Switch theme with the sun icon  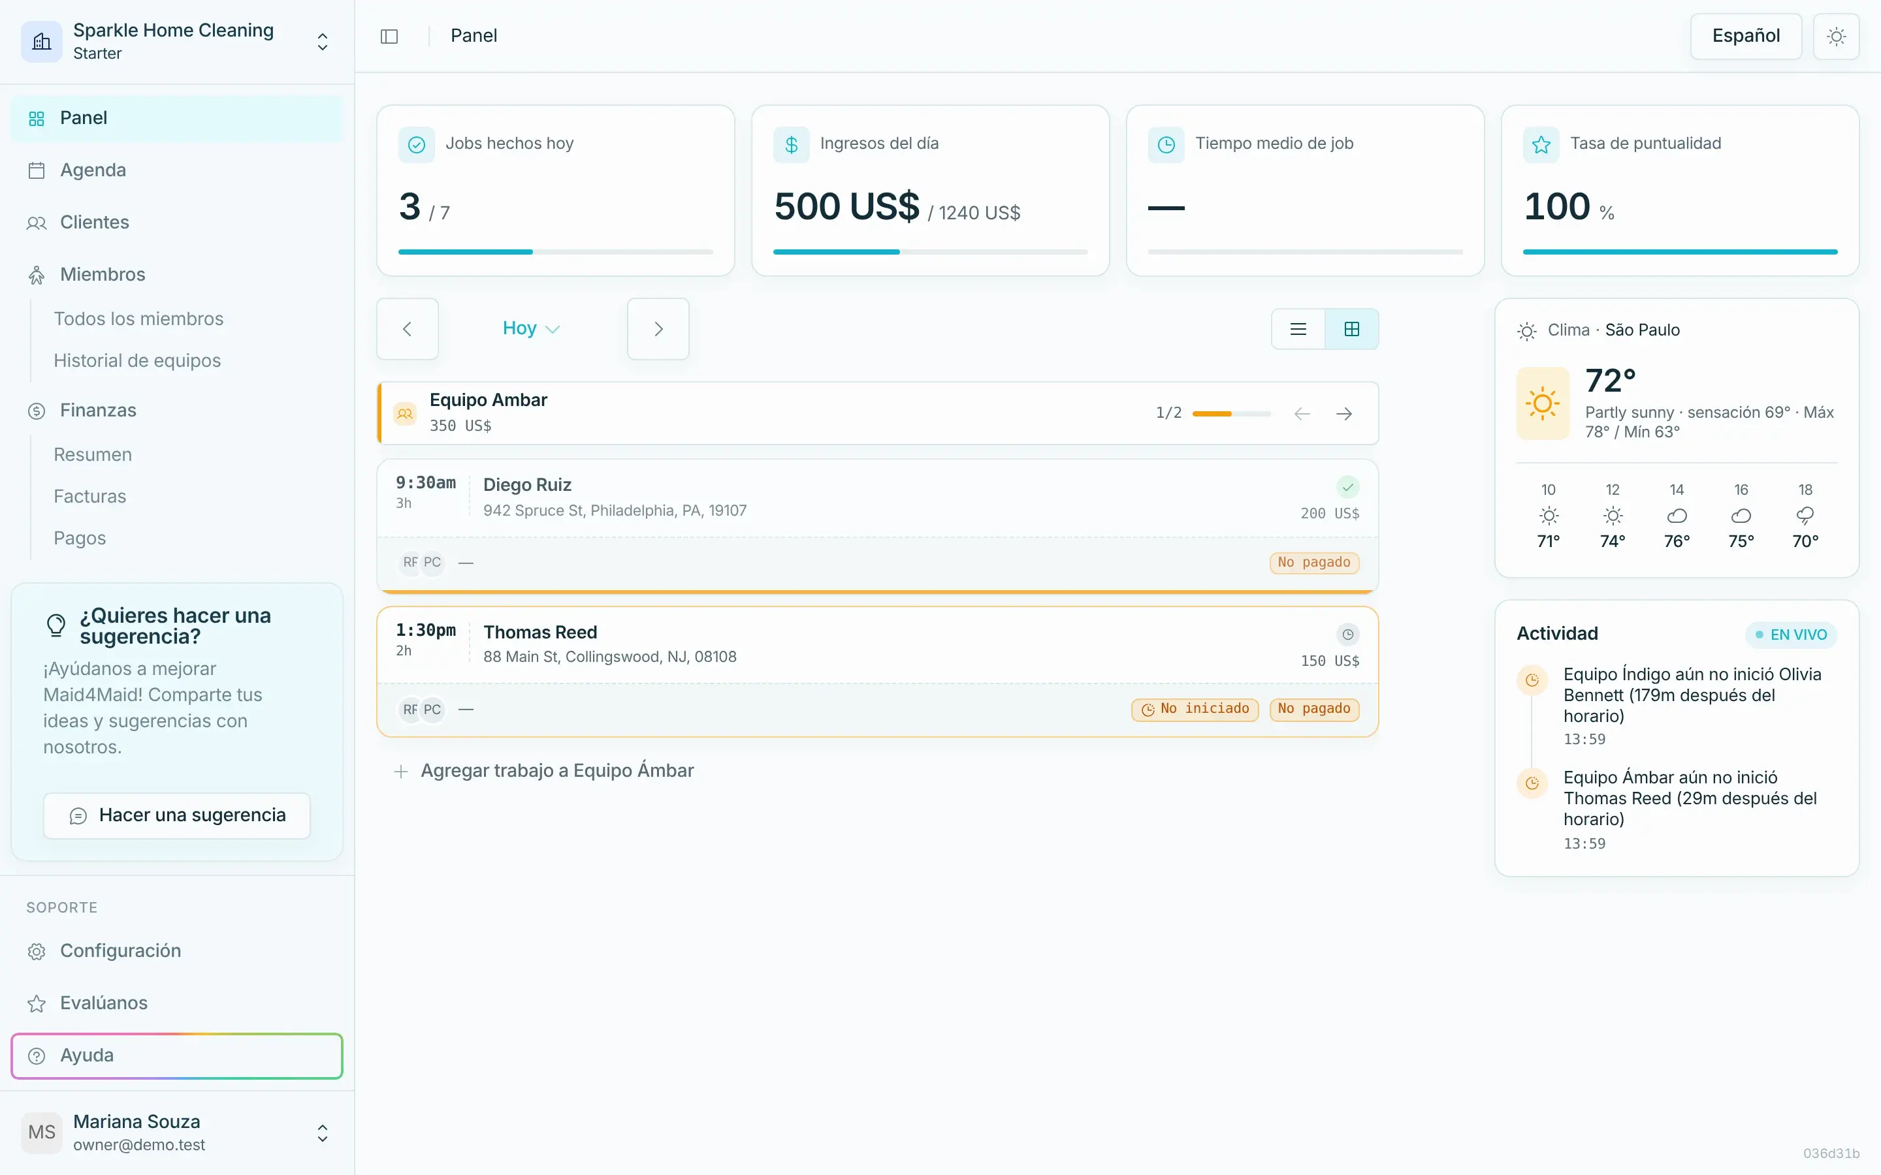click(1836, 37)
